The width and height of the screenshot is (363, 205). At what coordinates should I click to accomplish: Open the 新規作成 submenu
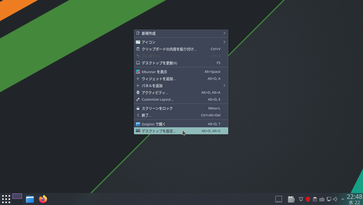click(181, 33)
